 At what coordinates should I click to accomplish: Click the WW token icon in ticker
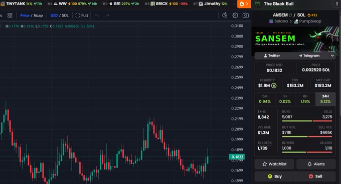(56, 3)
